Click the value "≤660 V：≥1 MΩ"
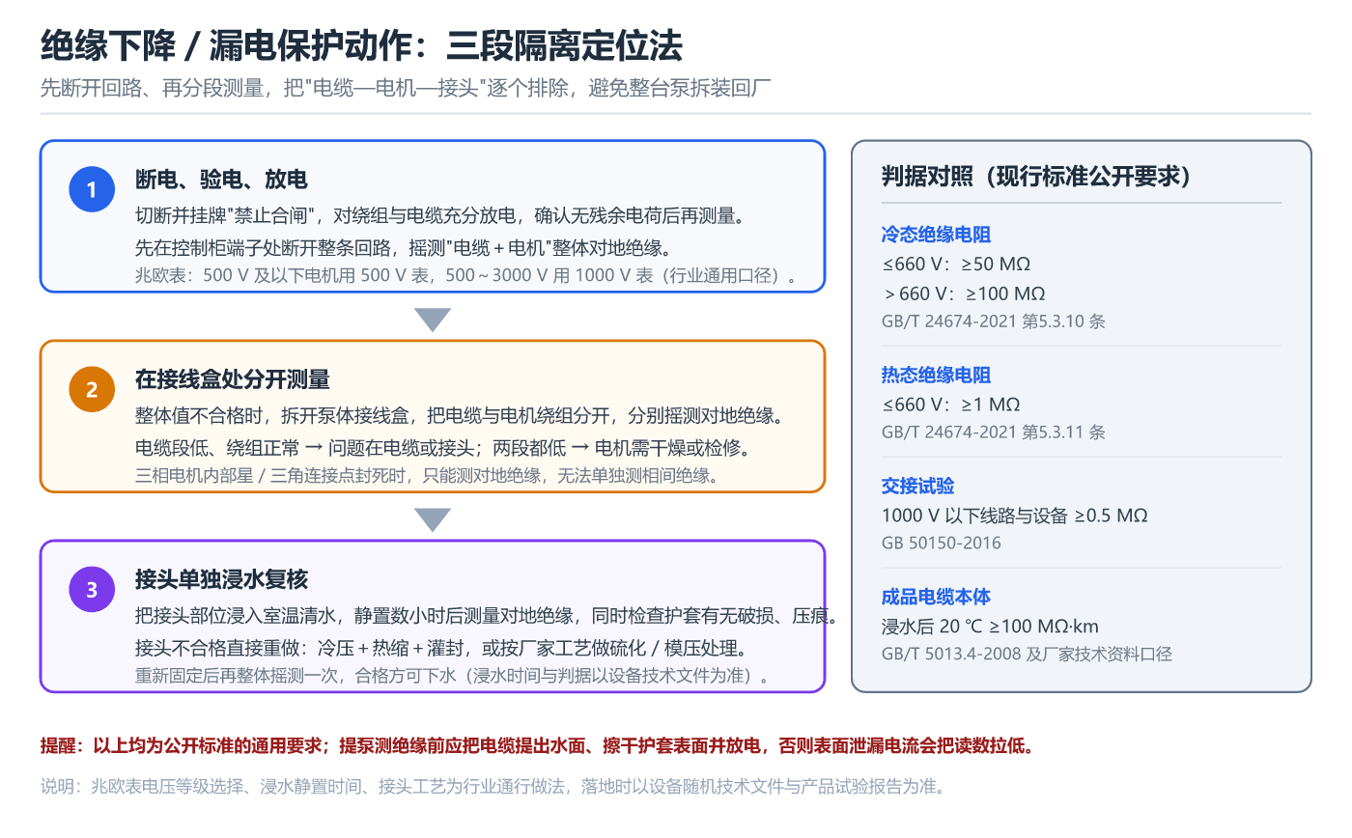This screenshot has height=838, width=1352. click(951, 405)
